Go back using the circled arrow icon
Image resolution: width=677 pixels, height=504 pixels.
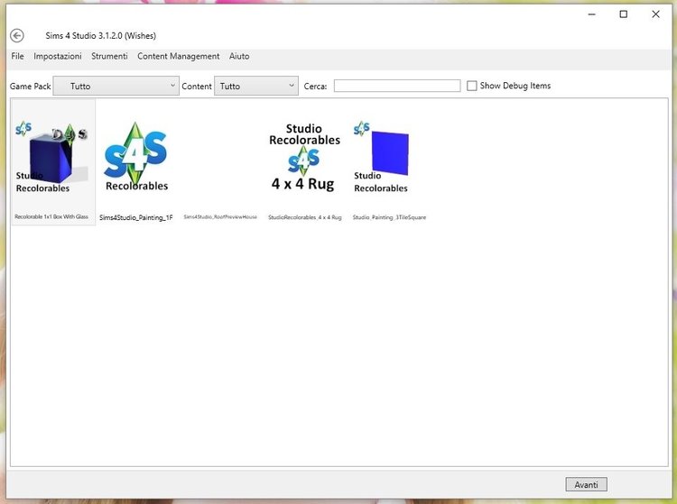coord(17,35)
